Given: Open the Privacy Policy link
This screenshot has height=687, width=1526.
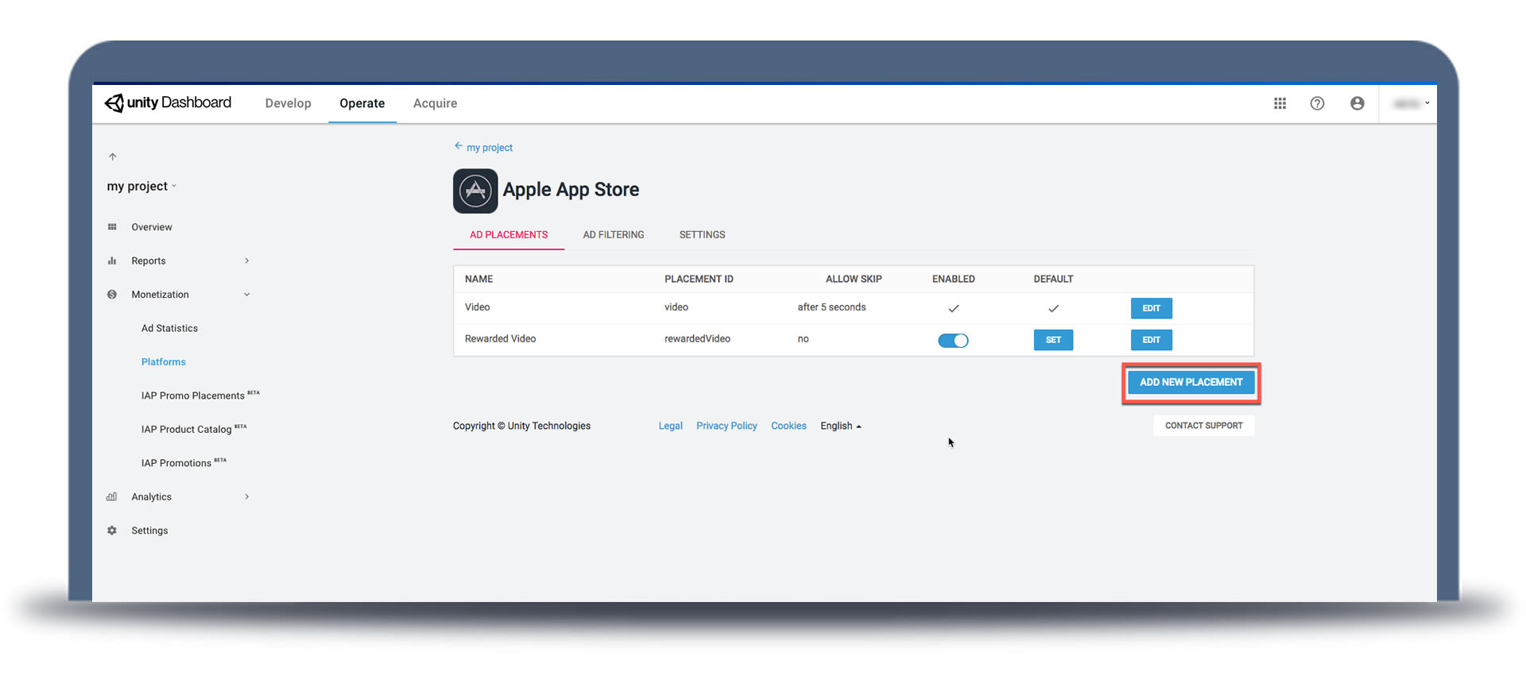Looking at the screenshot, I should tap(726, 426).
